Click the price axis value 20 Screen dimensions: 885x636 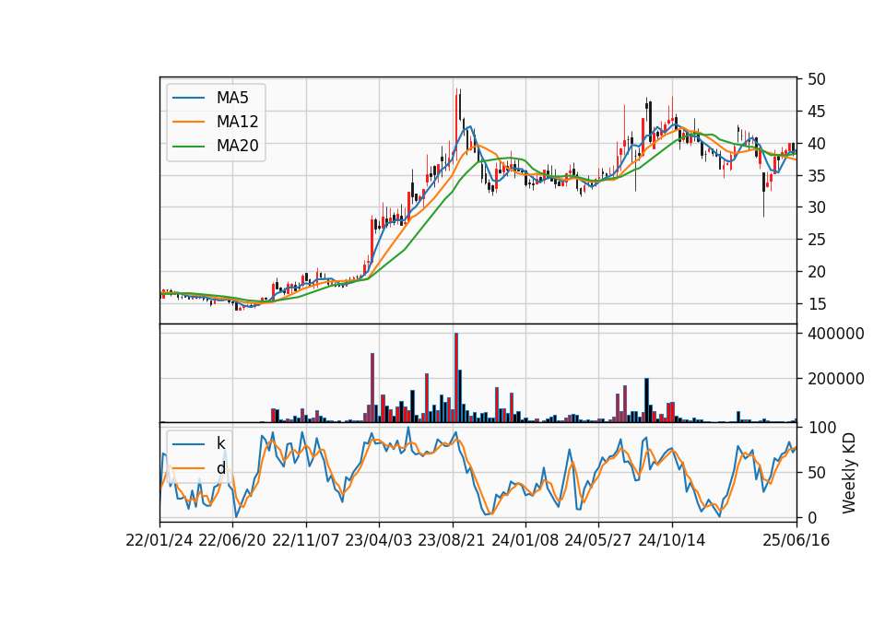(816, 271)
